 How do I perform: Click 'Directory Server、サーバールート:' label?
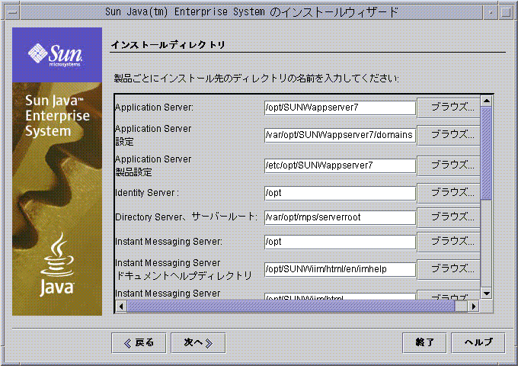(186, 217)
